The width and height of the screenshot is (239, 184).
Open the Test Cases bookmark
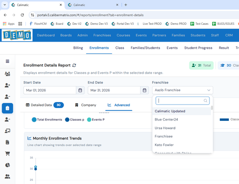point(199,24)
